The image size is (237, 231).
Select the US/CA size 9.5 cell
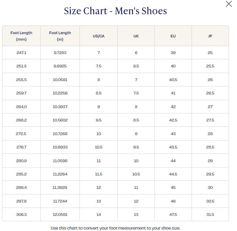(x=98, y=120)
